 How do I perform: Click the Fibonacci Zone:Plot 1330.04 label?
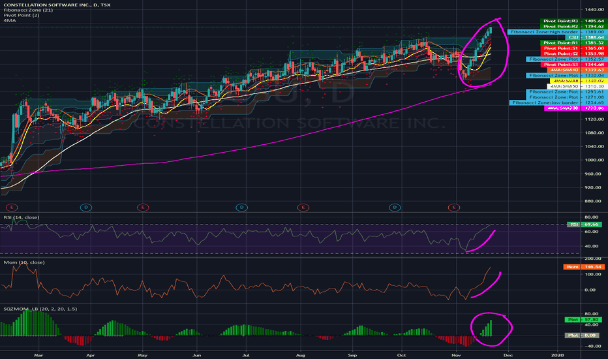566,75
